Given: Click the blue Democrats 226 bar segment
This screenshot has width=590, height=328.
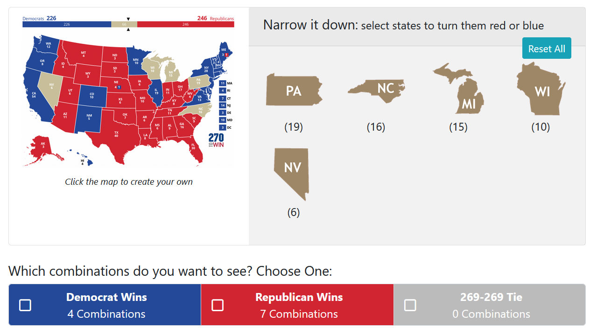Looking at the screenshot, I should tap(67, 24).
